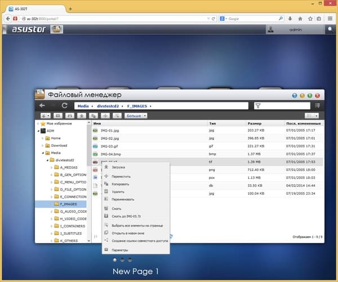
Task: Expand the Home folder node
Action: [x=42, y=138]
